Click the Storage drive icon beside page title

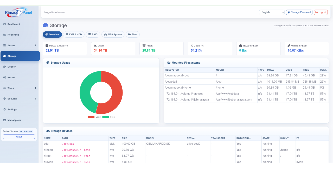[46, 25]
